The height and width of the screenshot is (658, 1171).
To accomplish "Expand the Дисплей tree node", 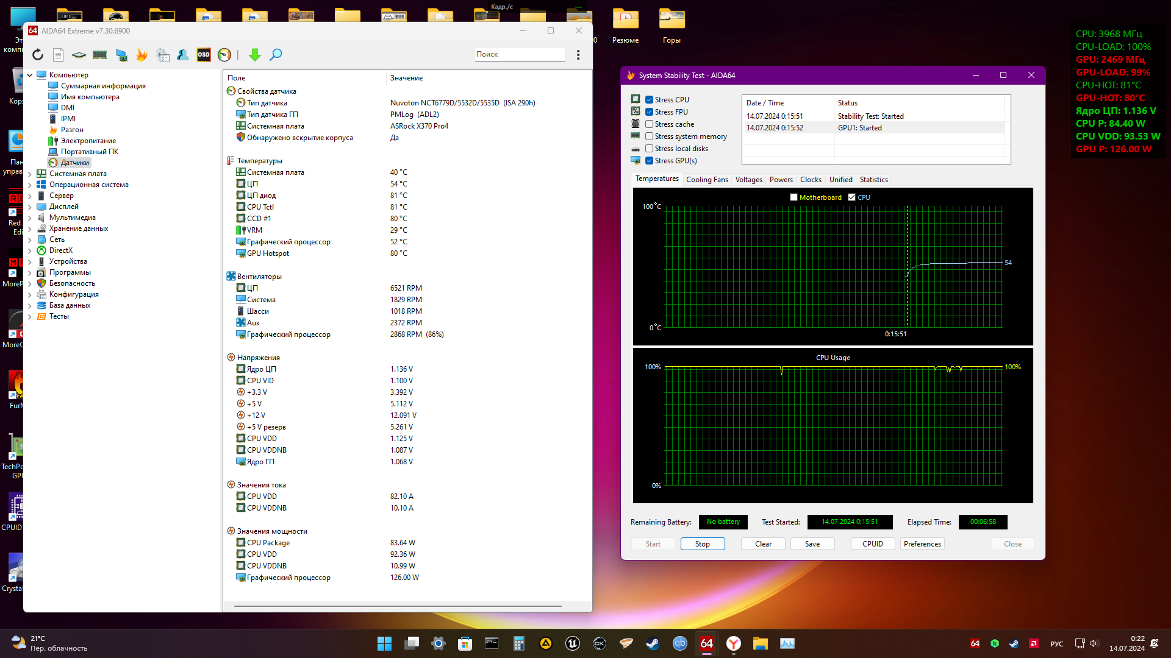I will [x=30, y=207].
